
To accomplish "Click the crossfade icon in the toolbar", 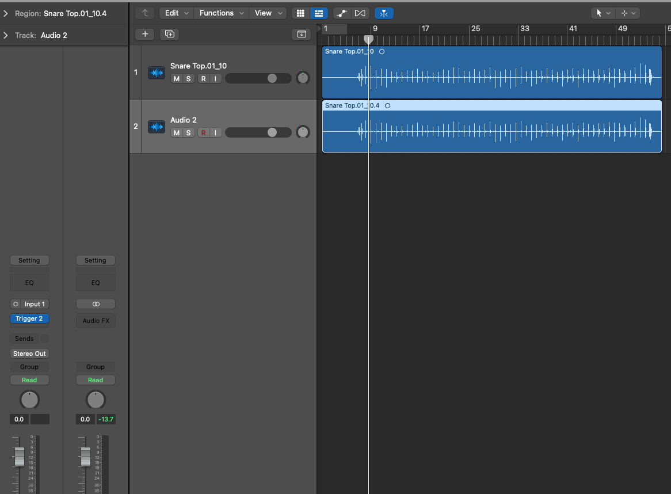I will [360, 13].
